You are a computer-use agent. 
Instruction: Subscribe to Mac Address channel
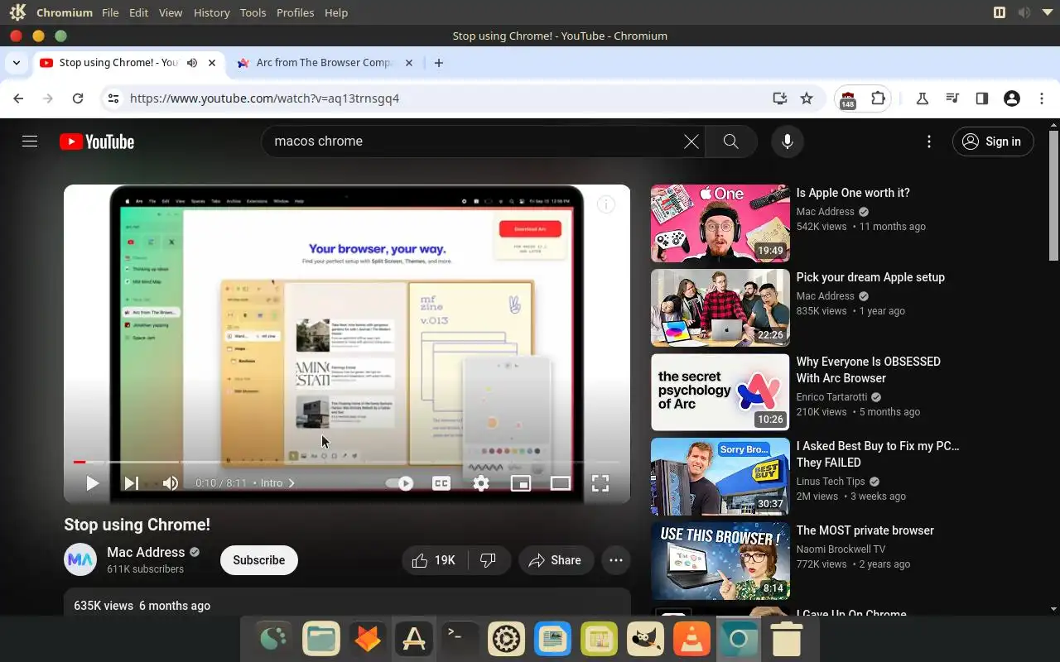258,560
